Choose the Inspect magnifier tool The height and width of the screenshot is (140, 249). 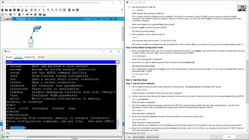tap(6, 14)
